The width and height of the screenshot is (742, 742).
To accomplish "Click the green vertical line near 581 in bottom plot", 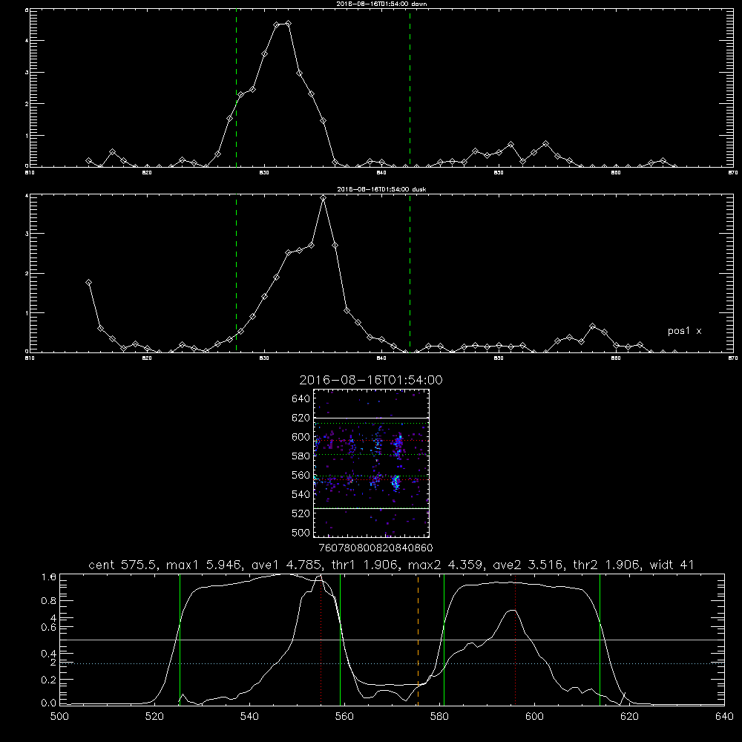I will 444,640.
